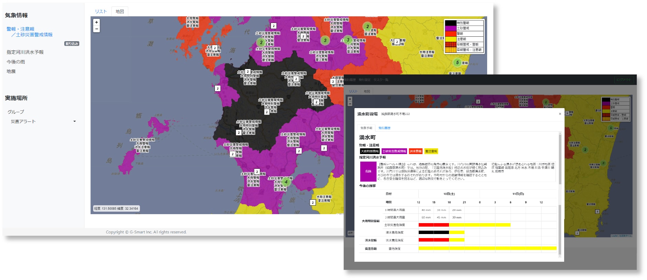This screenshot has width=647, height=280.
Task: Expand the 災害アラート group dropdown
Action: click(75, 121)
